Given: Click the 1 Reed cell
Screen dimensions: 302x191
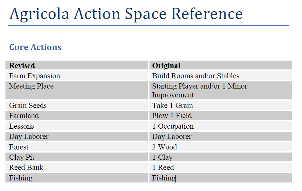Looking at the screenshot, I should [x=221, y=167].
